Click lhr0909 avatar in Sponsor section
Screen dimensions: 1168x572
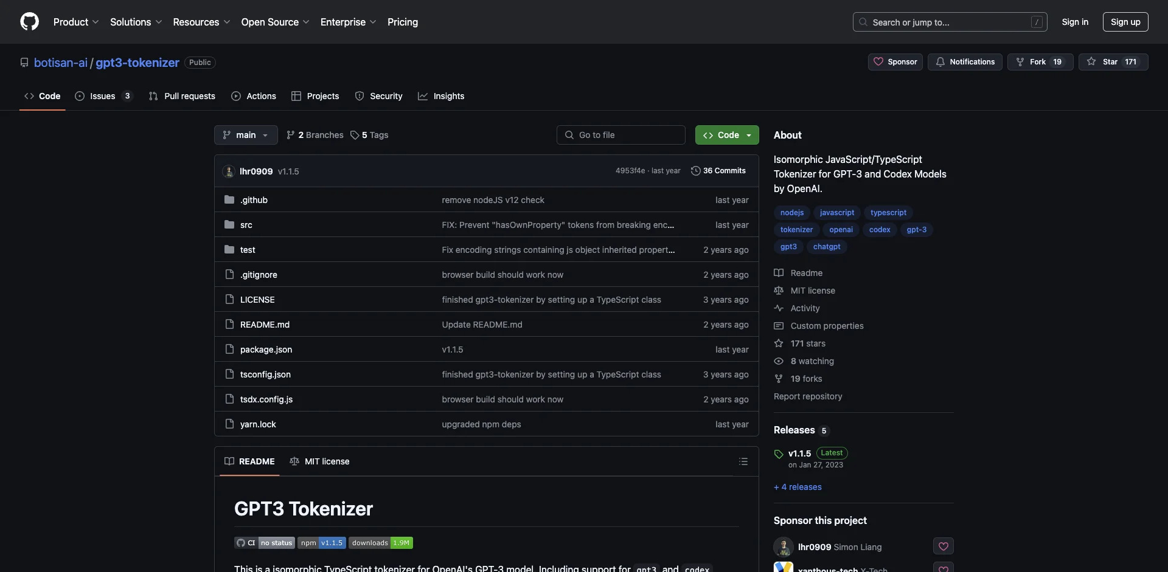point(784,547)
